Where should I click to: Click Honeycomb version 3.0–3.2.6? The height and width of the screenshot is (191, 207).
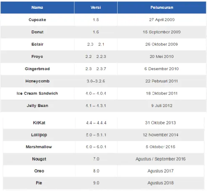pos(96,81)
